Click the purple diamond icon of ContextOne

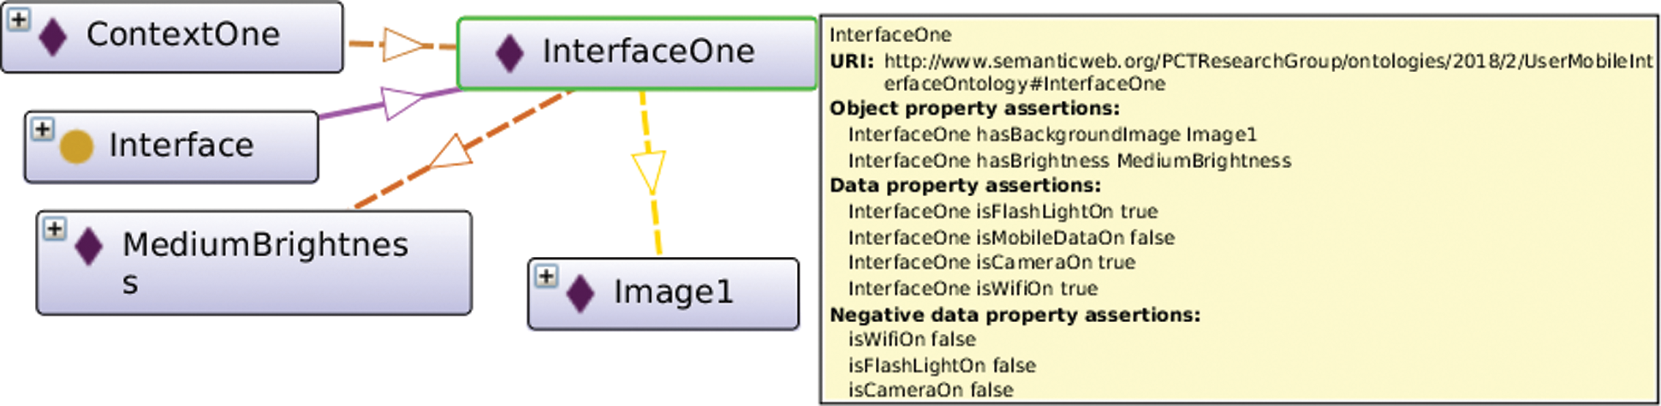point(53,38)
